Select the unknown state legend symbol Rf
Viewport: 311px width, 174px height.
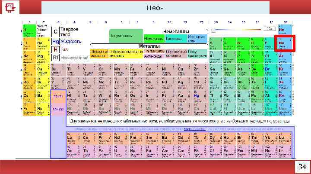pos(56,58)
